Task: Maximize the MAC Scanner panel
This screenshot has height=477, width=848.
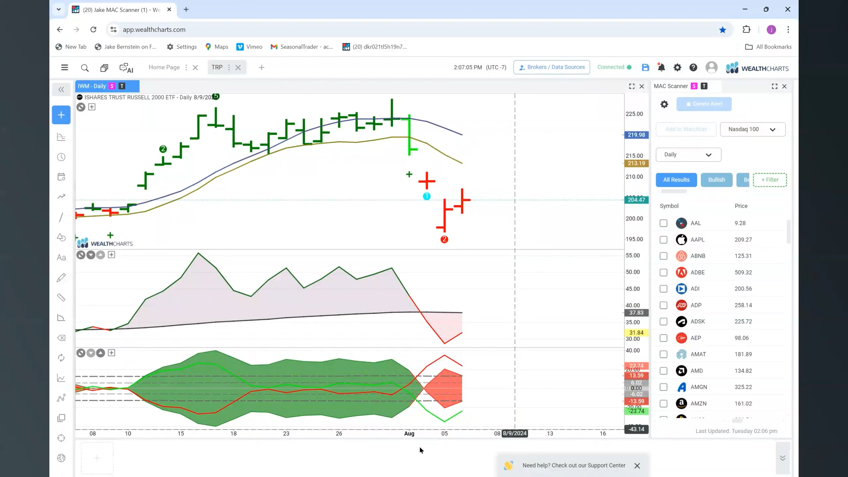Action: coord(774,87)
